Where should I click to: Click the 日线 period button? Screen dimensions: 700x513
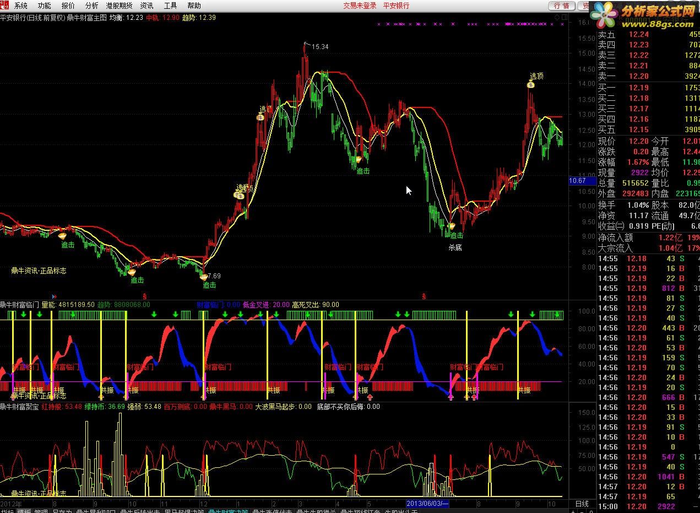click(582, 504)
